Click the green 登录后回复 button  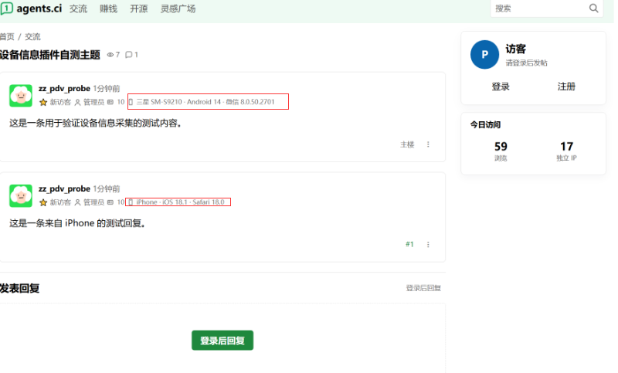pos(222,341)
